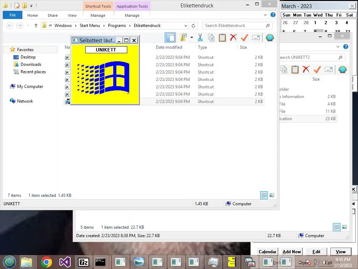Image resolution: width=358 pixels, height=269 pixels.
Task: Click the Edit button in calendar app
Action: point(316,251)
